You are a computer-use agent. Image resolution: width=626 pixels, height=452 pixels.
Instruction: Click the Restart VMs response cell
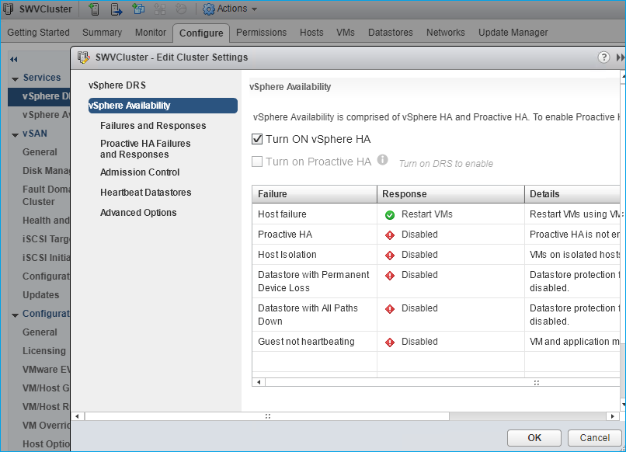pyautogui.click(x=450, y=214)
